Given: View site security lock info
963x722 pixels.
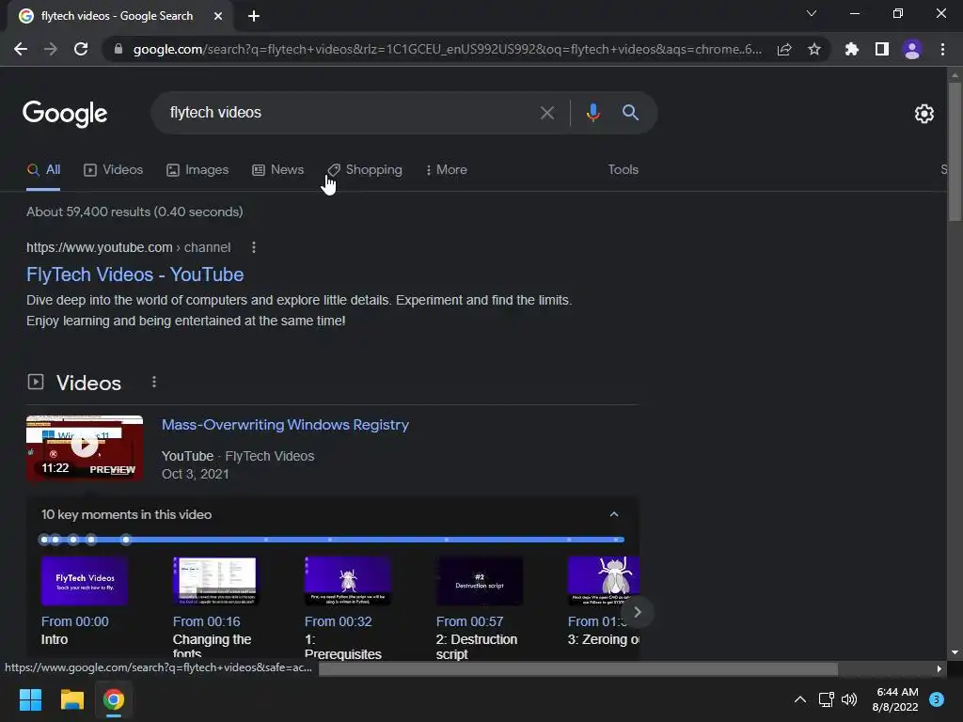Looking at the screenshot, I should (118, 49).
